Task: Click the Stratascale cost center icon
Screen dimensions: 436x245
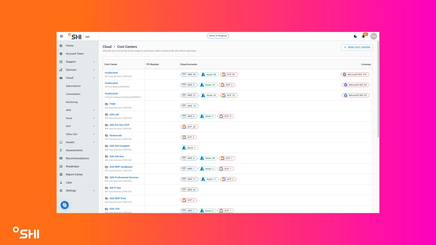Action: point(106,136)
